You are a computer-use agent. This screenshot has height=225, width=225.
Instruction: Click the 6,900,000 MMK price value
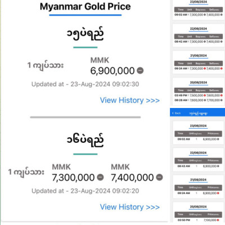[x=112, y=71]
